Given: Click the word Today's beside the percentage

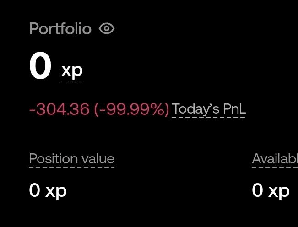Looking at the screenshot, I should pyautogui.click(x=195, y=109).
